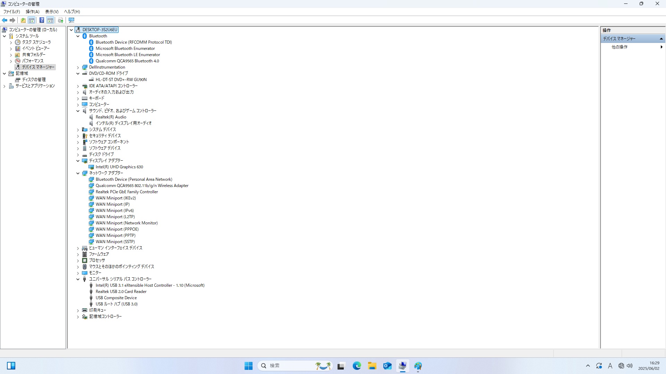The height and width of the screenshot is (374, 666).
Task: Collapse the ディスプレイ アダプター category
Action: 78,161
